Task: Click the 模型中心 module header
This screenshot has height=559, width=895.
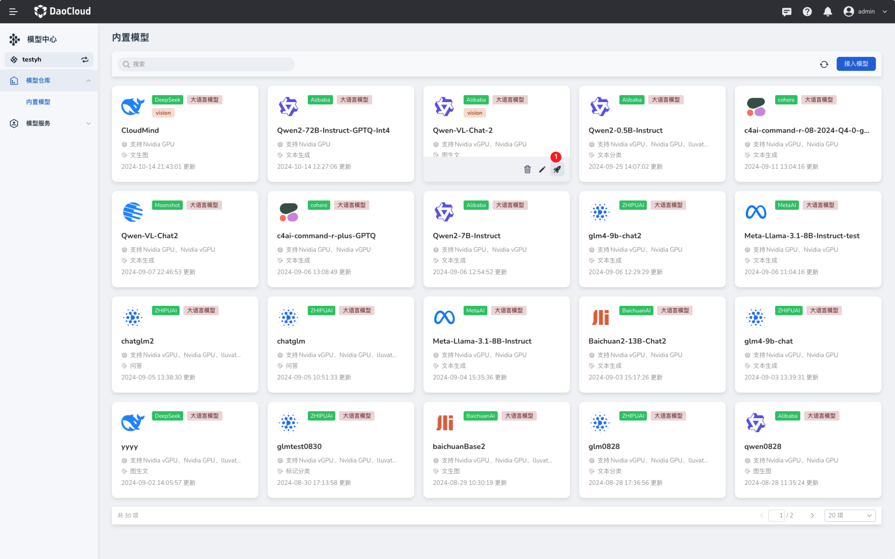Action: pyautogui.click(x=33, y=39)
